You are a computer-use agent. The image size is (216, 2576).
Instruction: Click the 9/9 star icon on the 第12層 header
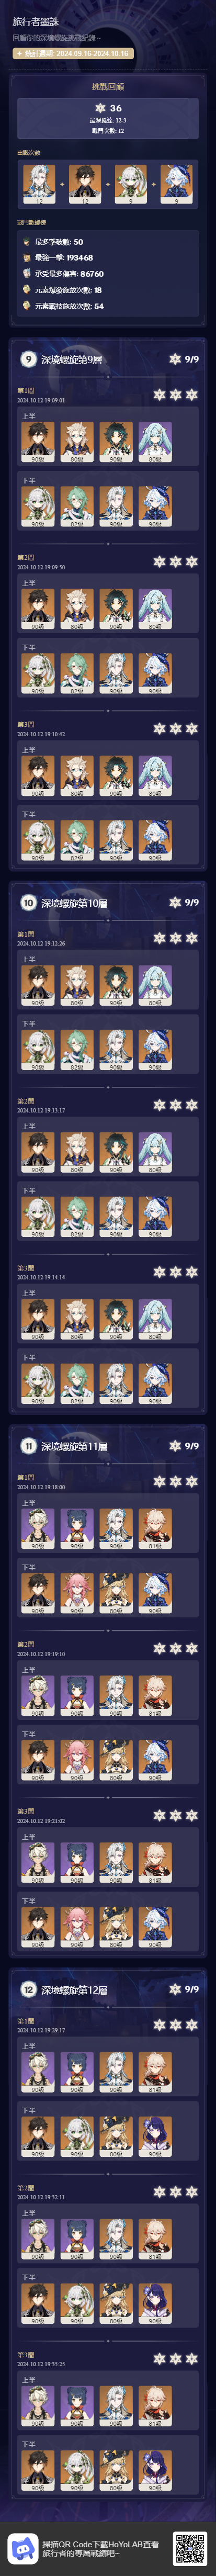pos(175,1989)
